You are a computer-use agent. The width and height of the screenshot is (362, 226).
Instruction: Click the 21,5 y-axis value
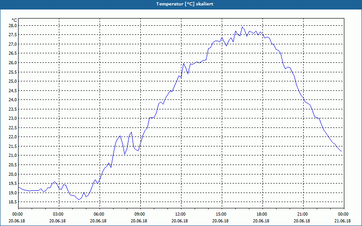point(13,146)
